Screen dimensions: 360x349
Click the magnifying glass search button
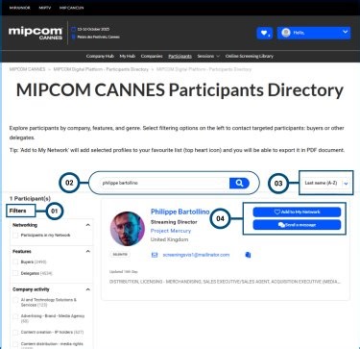click(x=239, y=183)
